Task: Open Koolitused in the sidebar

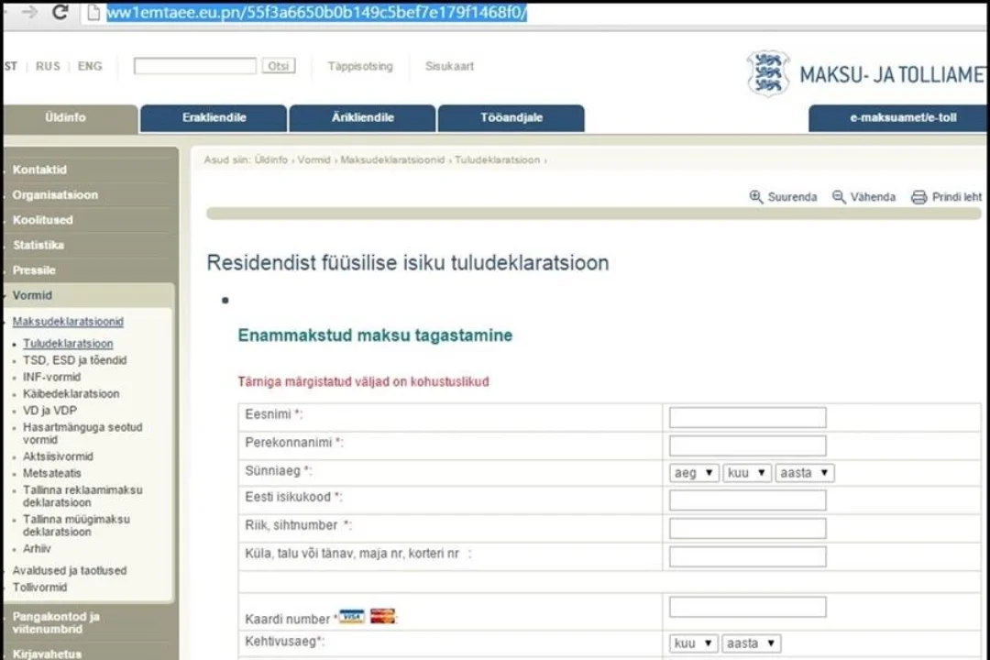Action: click(x=42, y=220)
